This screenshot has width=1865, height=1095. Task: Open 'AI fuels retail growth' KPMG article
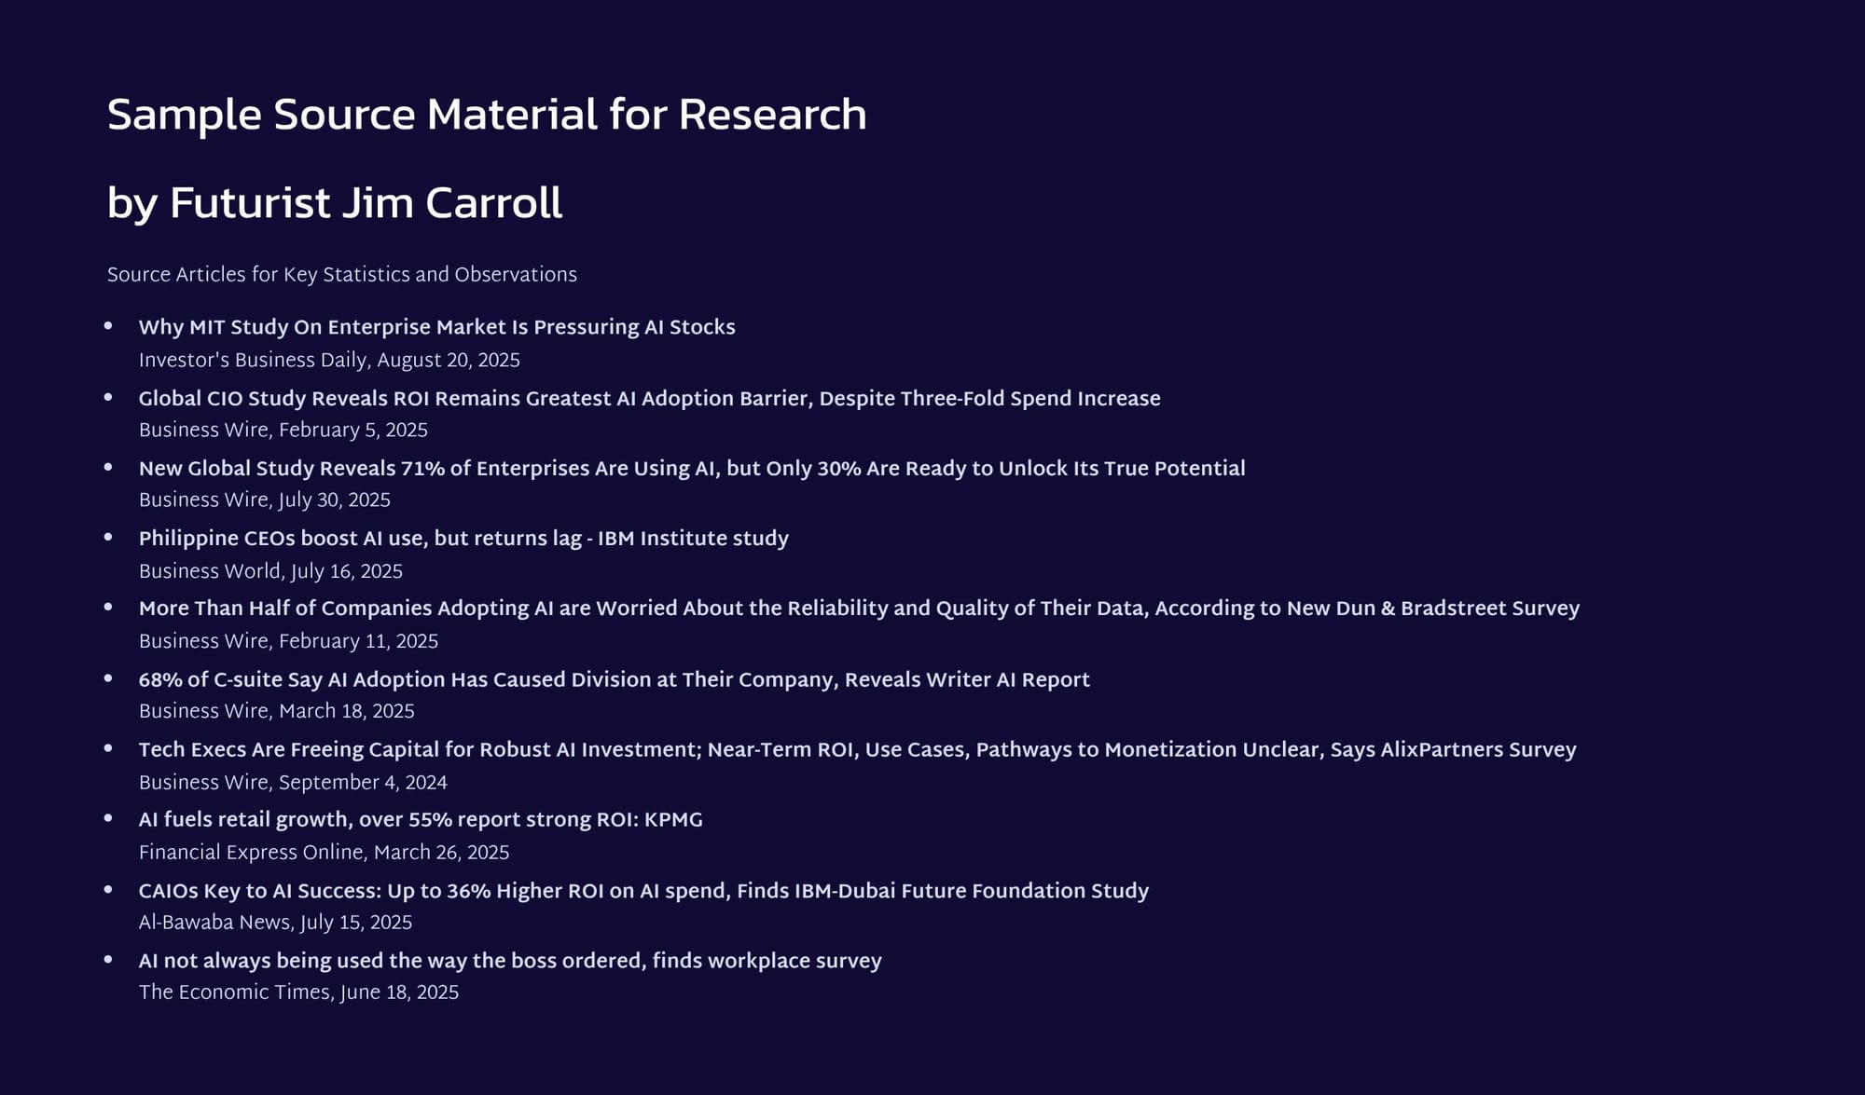[x=421, y=819]
